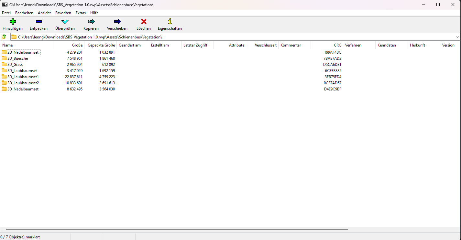Open the Extras menu
This screenshot has height=240, width=461.
[81, 13]
